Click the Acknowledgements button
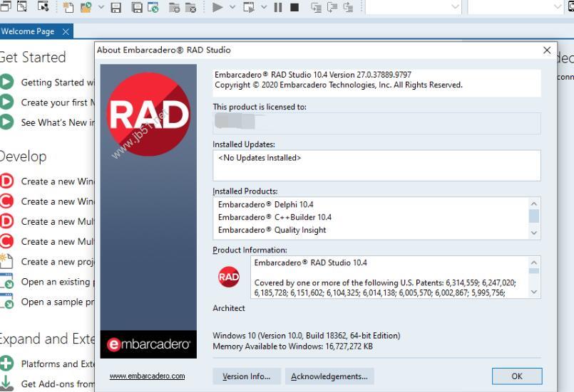The height and width of the screenshot is (392, 574). (329, 376)
